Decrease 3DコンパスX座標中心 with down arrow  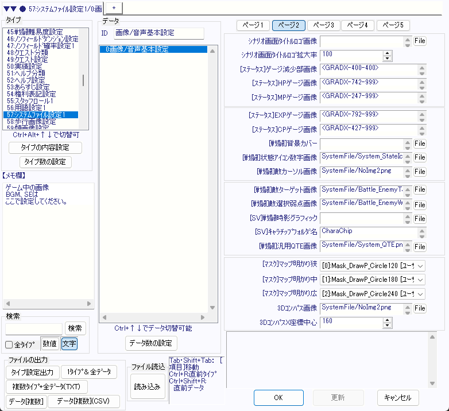[387, 324]
